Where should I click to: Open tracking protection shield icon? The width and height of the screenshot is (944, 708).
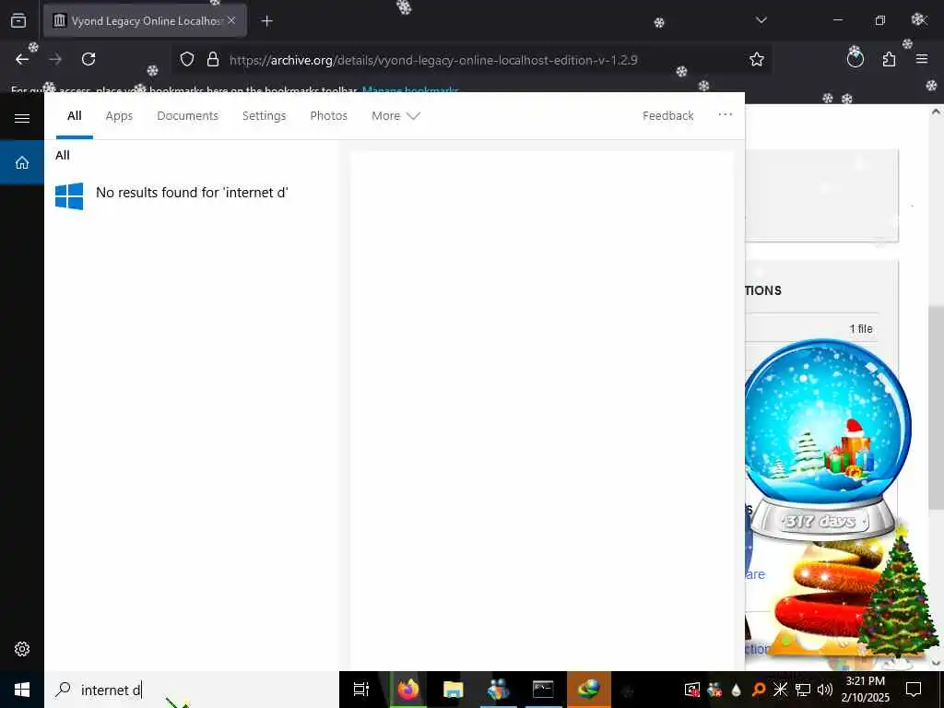pyautogui.click(x=187, y=59)
